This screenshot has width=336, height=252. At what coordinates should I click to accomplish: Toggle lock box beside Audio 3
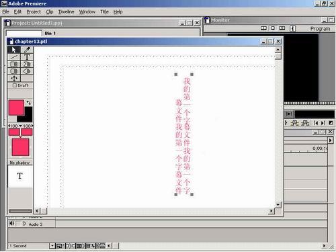pyautogui.click(x=18, y=223)
